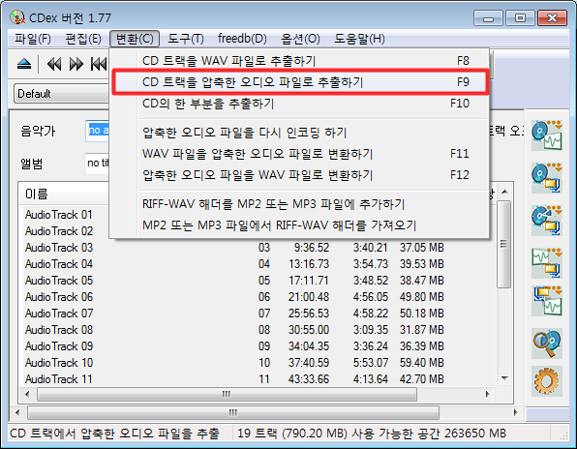
Task: Choose '압축한 오디오 파일을 다시 인코딩 하기'
Action: pos(299,133)
